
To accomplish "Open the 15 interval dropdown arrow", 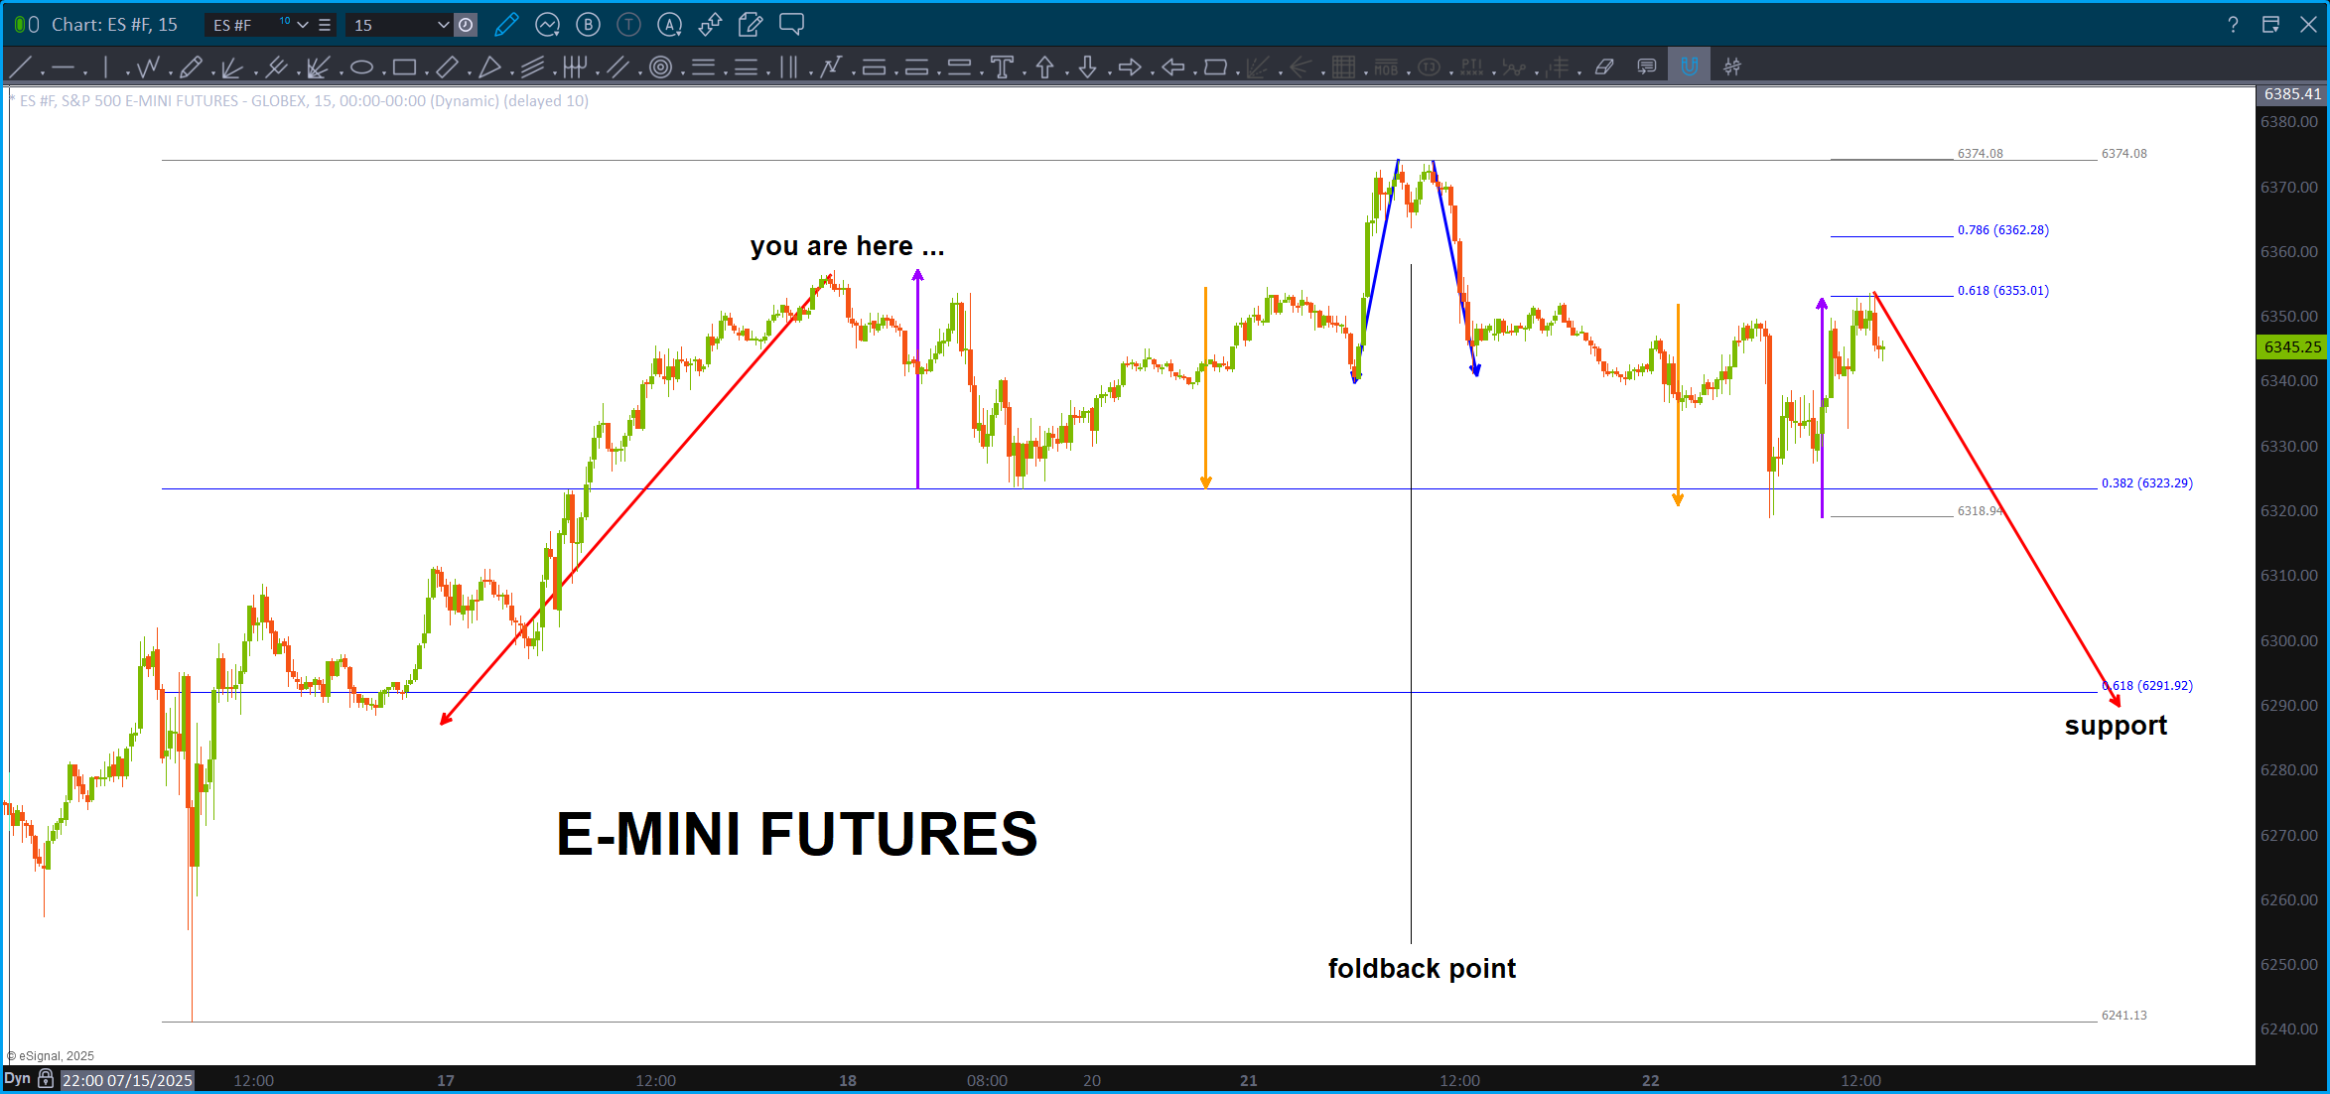I will click(443, 25).
